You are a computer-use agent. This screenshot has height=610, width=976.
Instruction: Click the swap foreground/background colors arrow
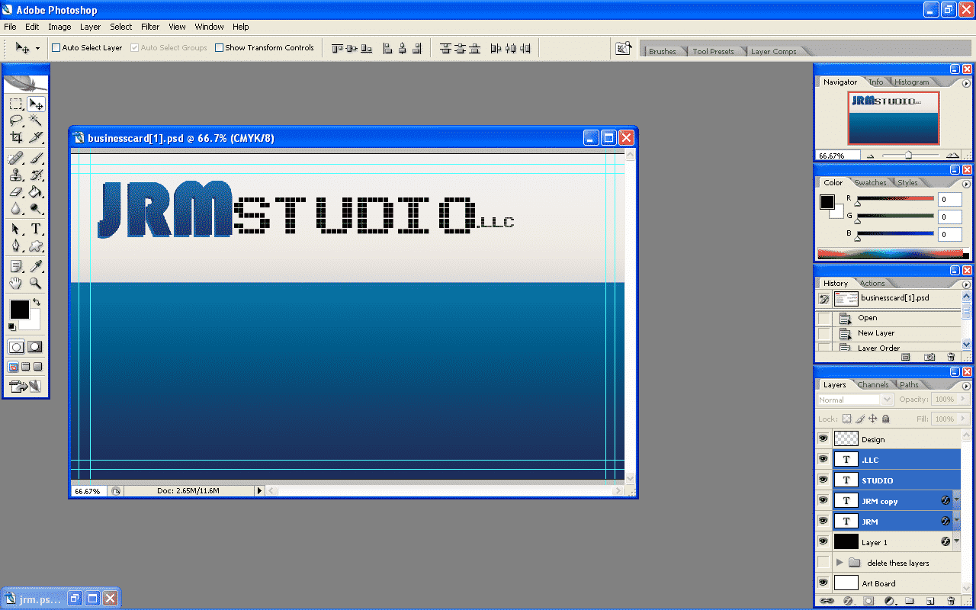click(x=36, y=303)
